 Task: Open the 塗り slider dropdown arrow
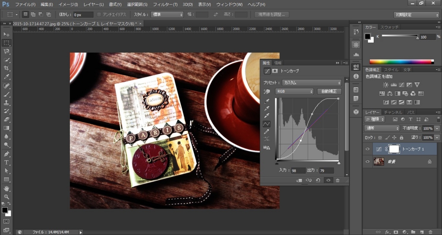[437, 137]
